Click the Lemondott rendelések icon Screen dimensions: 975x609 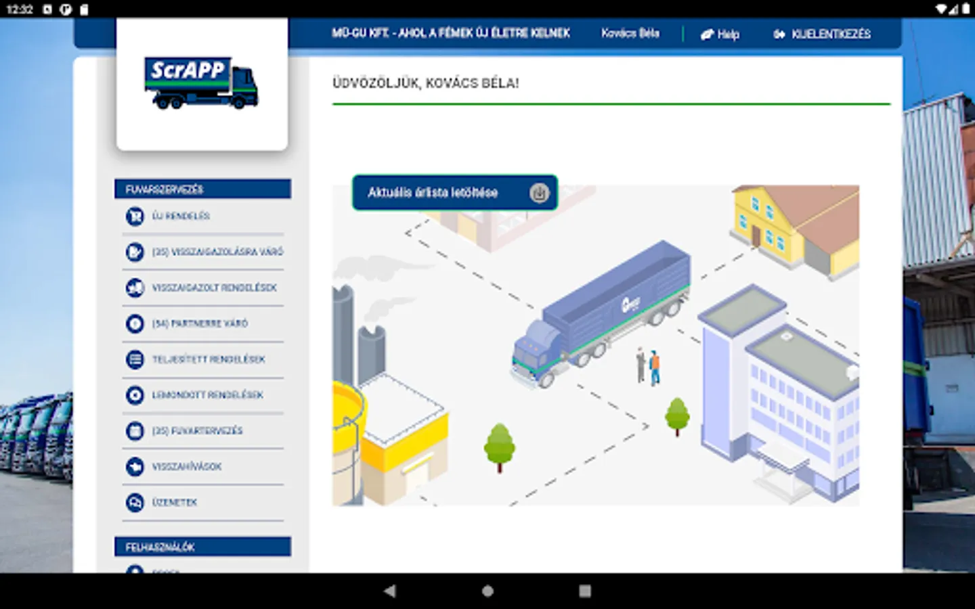(135, 395)
